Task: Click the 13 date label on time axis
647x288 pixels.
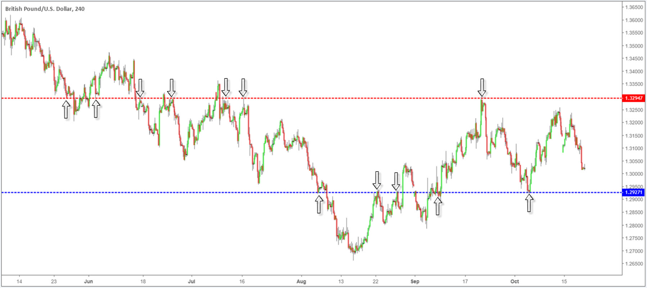Action: (x=341, y=281)
